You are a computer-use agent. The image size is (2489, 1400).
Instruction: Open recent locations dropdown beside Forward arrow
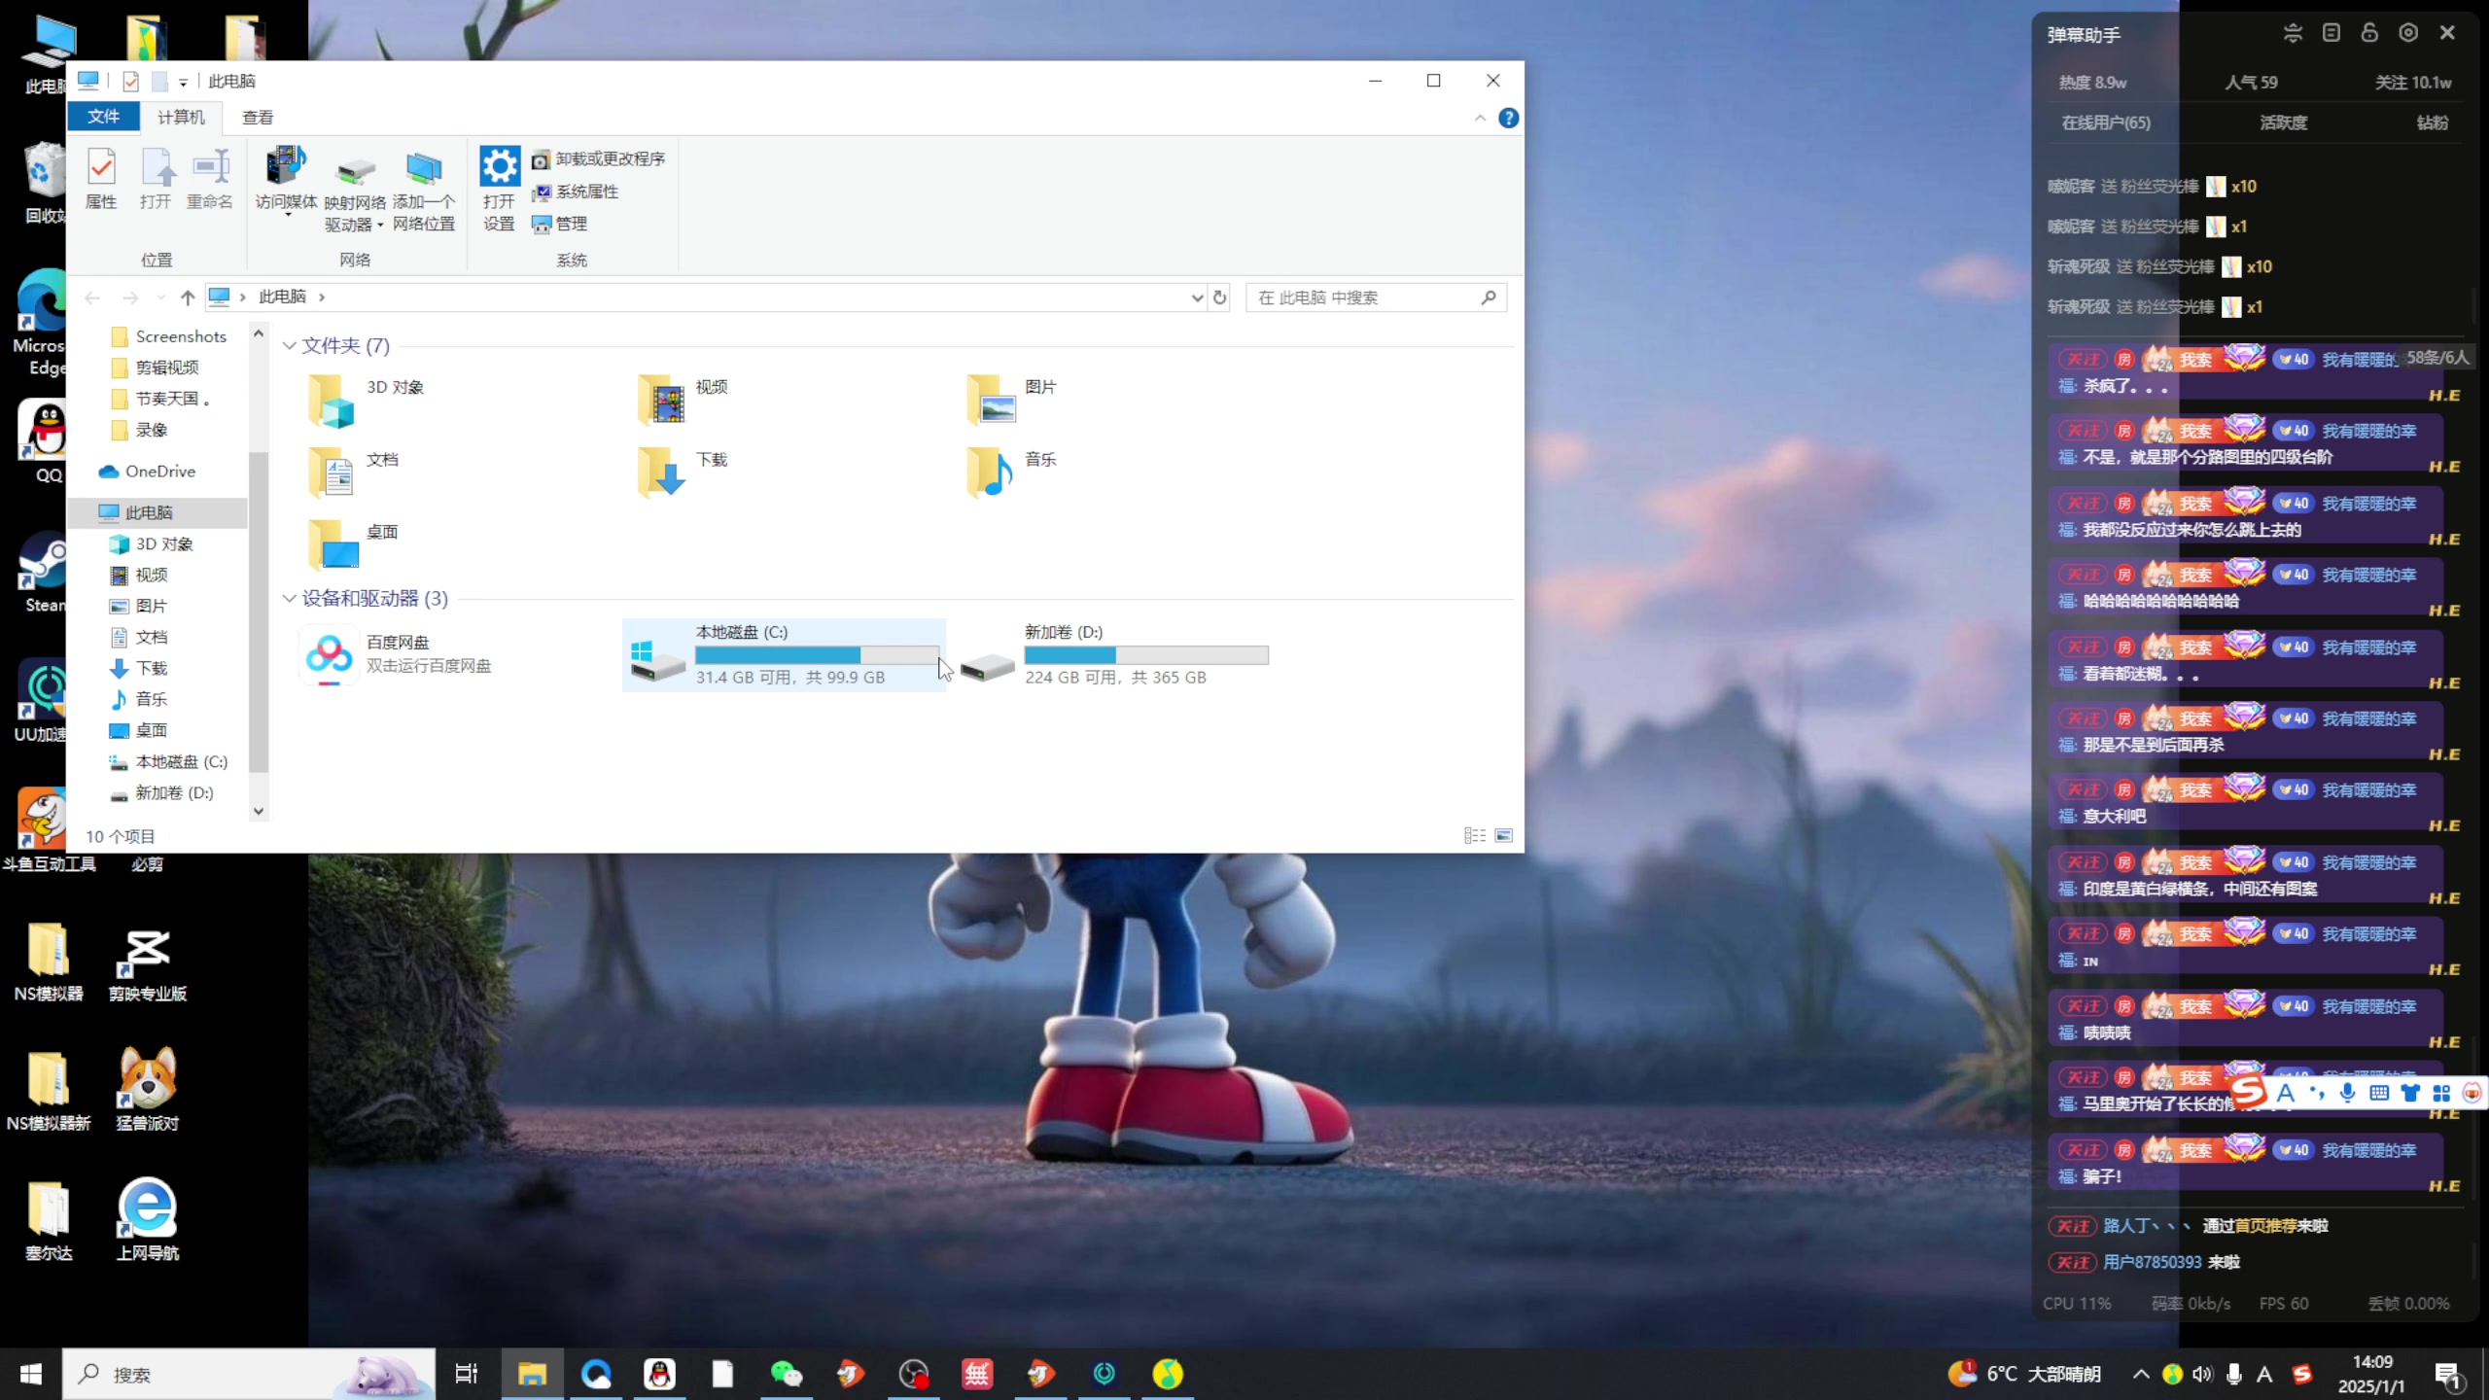point(160,297)
